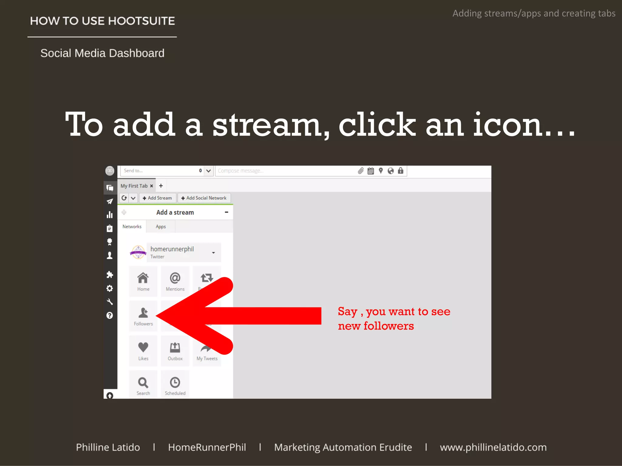This screenshot has height=466, width=622.
Task: Click the Send to input field
Action: pos(162,171)
